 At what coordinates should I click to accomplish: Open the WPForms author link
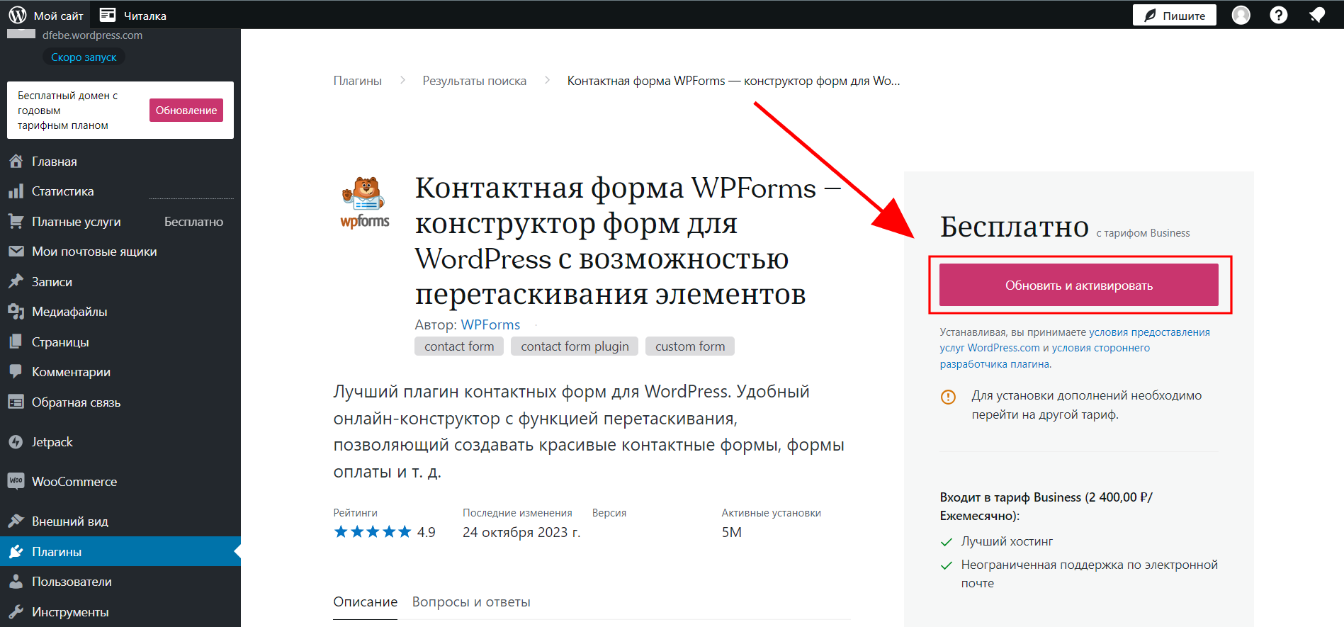click(x=490, y=324)
